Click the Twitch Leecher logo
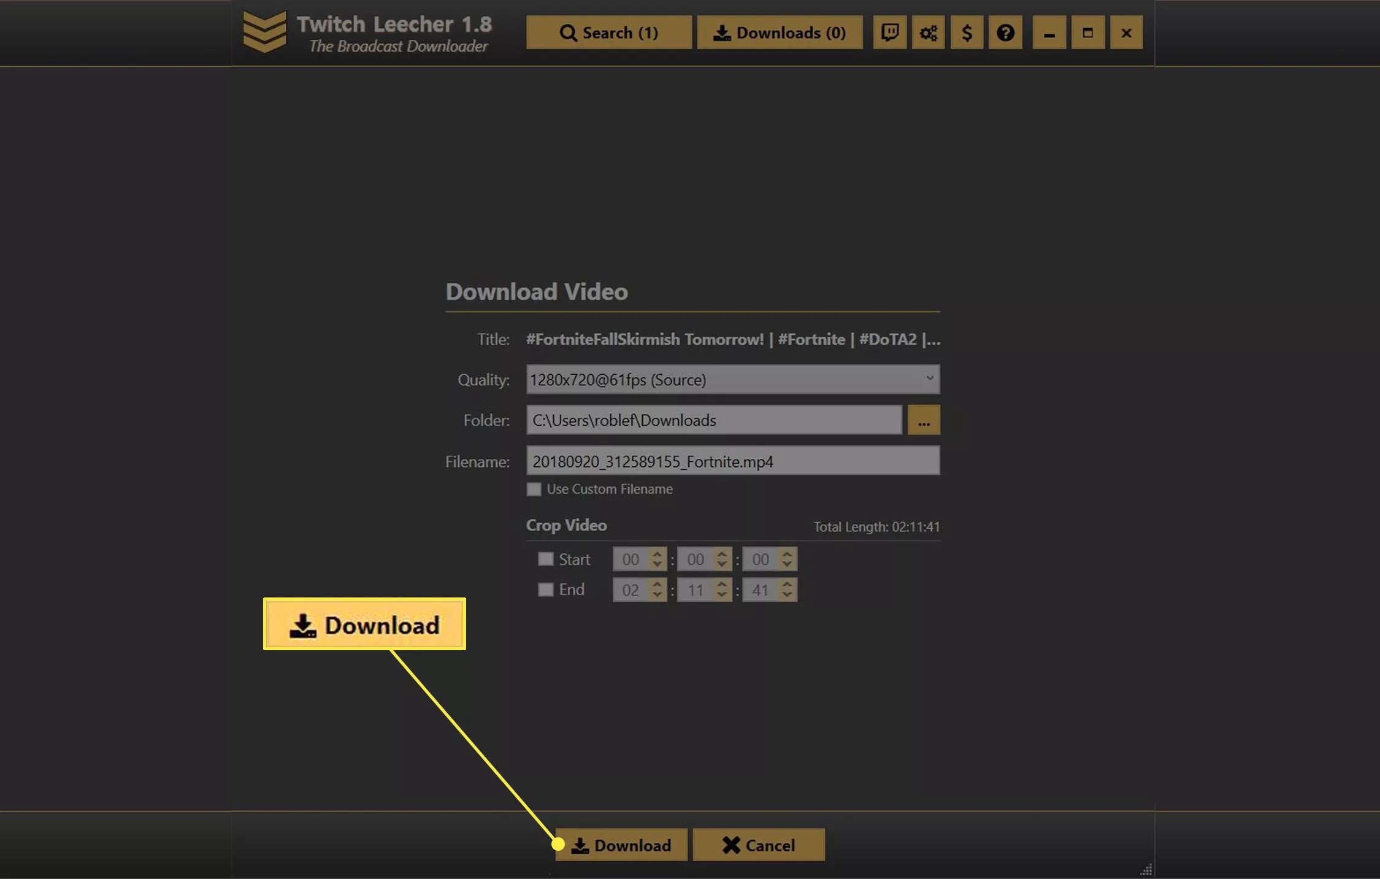The width and height of the screenshot is (1380, 879). pyautogui.click(x=264, y=32)
